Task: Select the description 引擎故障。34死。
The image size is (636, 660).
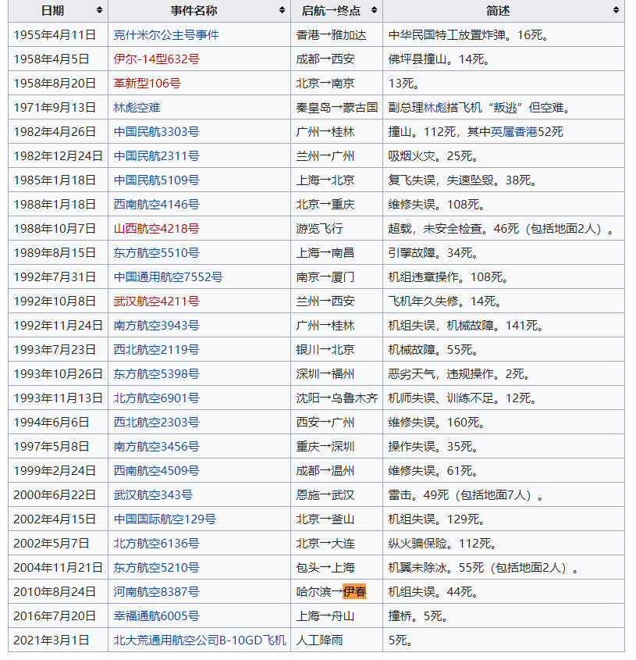Action: point(503,253)
